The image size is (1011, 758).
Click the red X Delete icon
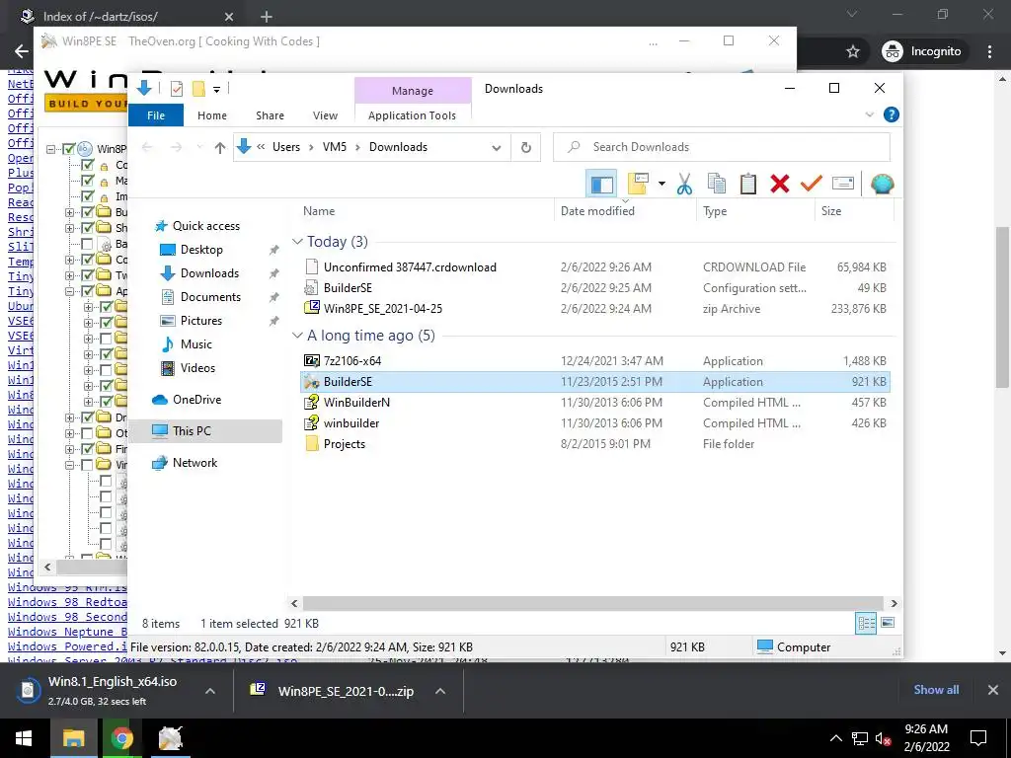click(x=780, y=185)
